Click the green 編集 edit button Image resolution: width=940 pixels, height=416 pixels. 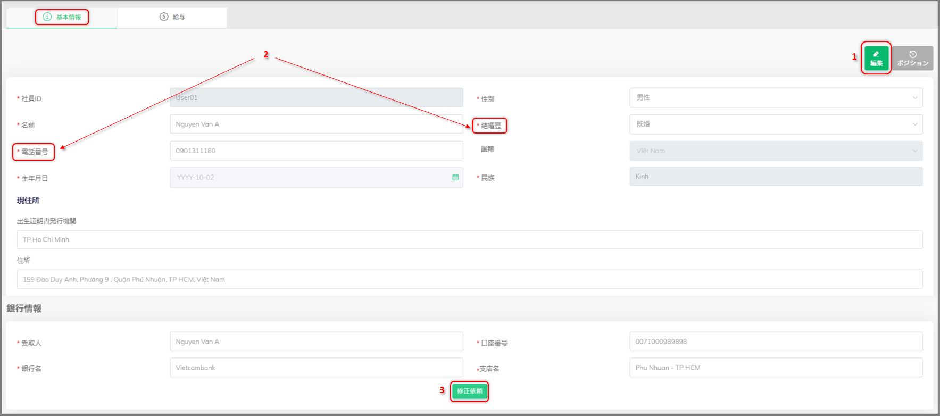(876, 58)
